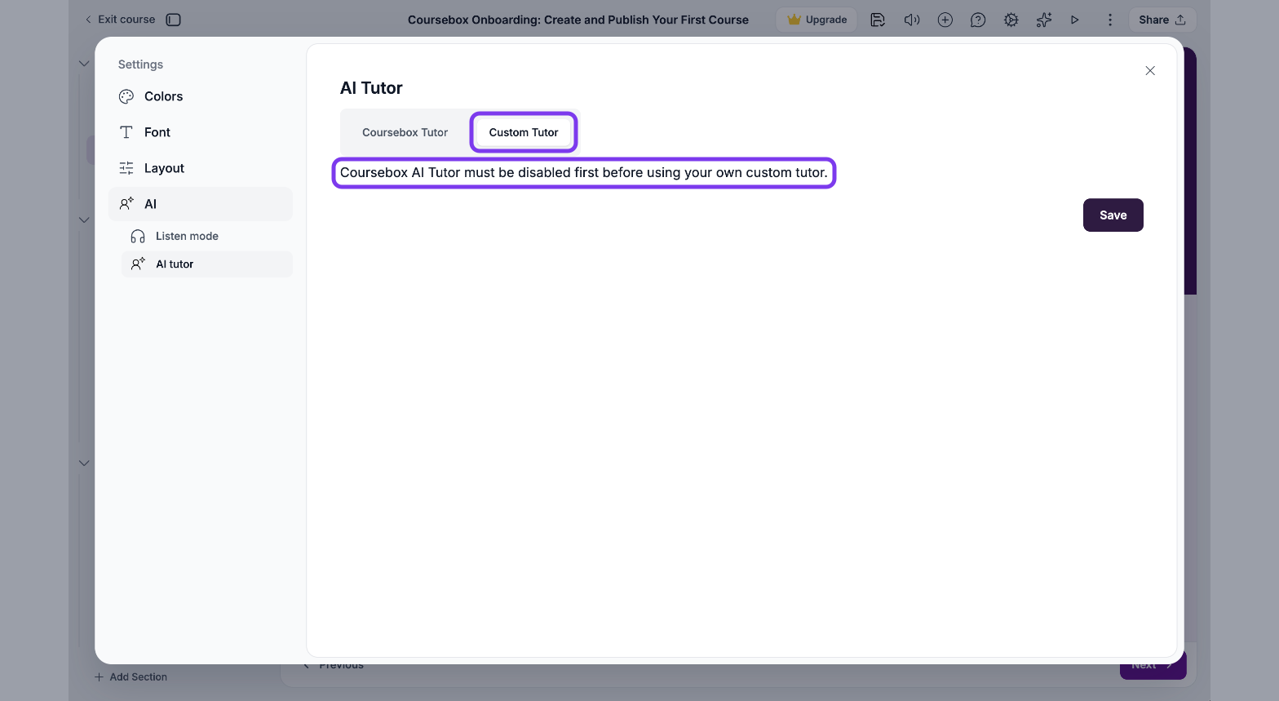Collapse the third section chevron in sidebar
This screenshot has height=701, width=1279.
point(84,463)
